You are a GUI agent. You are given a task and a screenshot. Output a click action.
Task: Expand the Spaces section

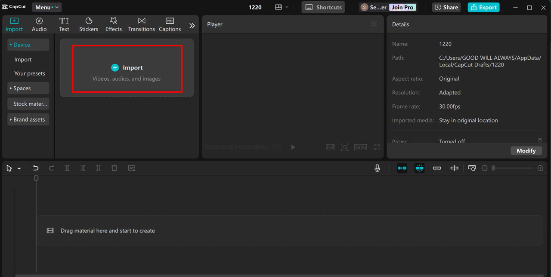[28, 88]
